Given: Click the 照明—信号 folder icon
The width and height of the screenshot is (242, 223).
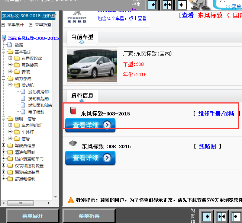Looking at the screenshot, I should (10, 118).
